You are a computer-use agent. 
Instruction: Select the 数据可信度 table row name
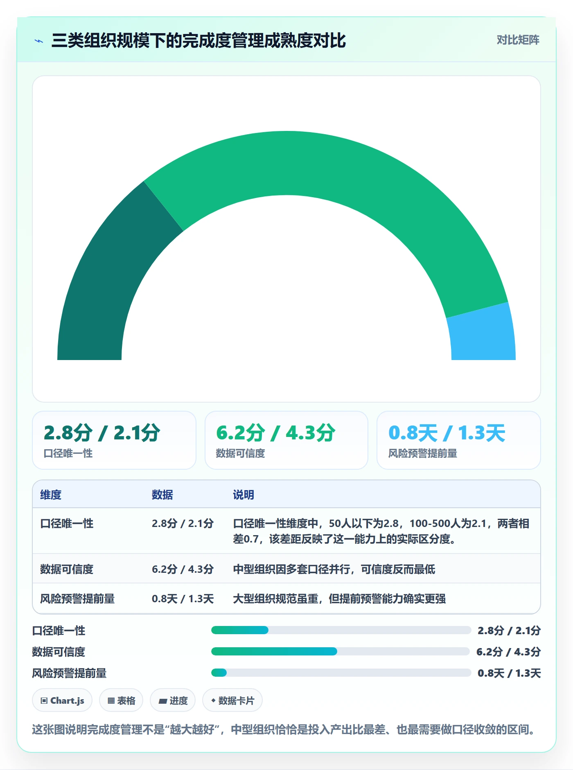pos(67,569)
